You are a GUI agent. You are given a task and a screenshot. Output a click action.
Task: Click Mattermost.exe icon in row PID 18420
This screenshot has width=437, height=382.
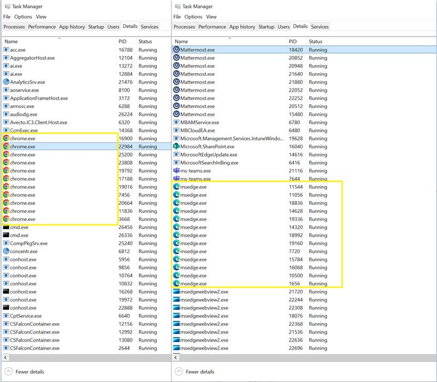176,50
